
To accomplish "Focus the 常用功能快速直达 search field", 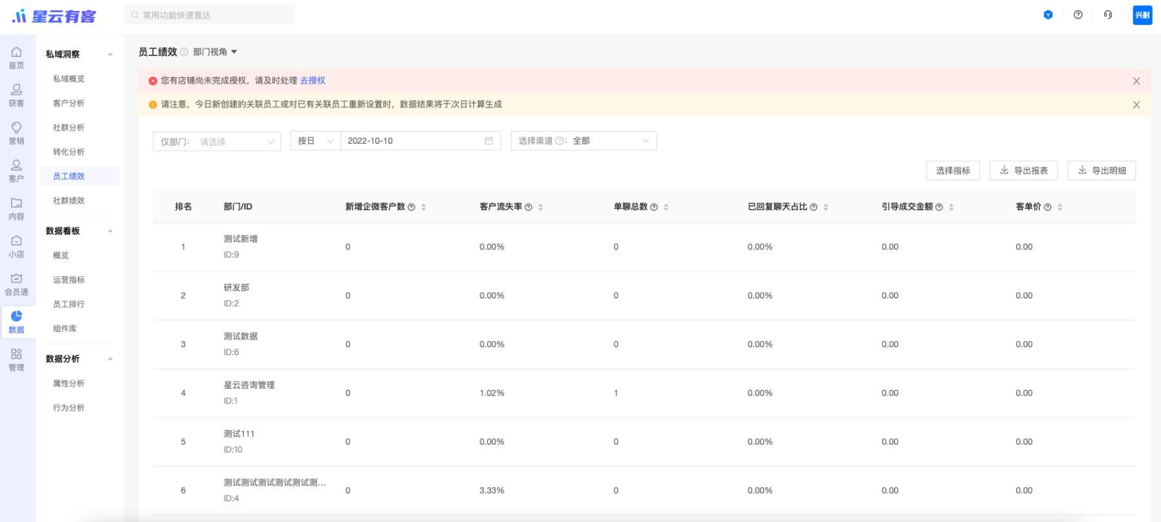I will pyautogui.click(x=209, y=15).
